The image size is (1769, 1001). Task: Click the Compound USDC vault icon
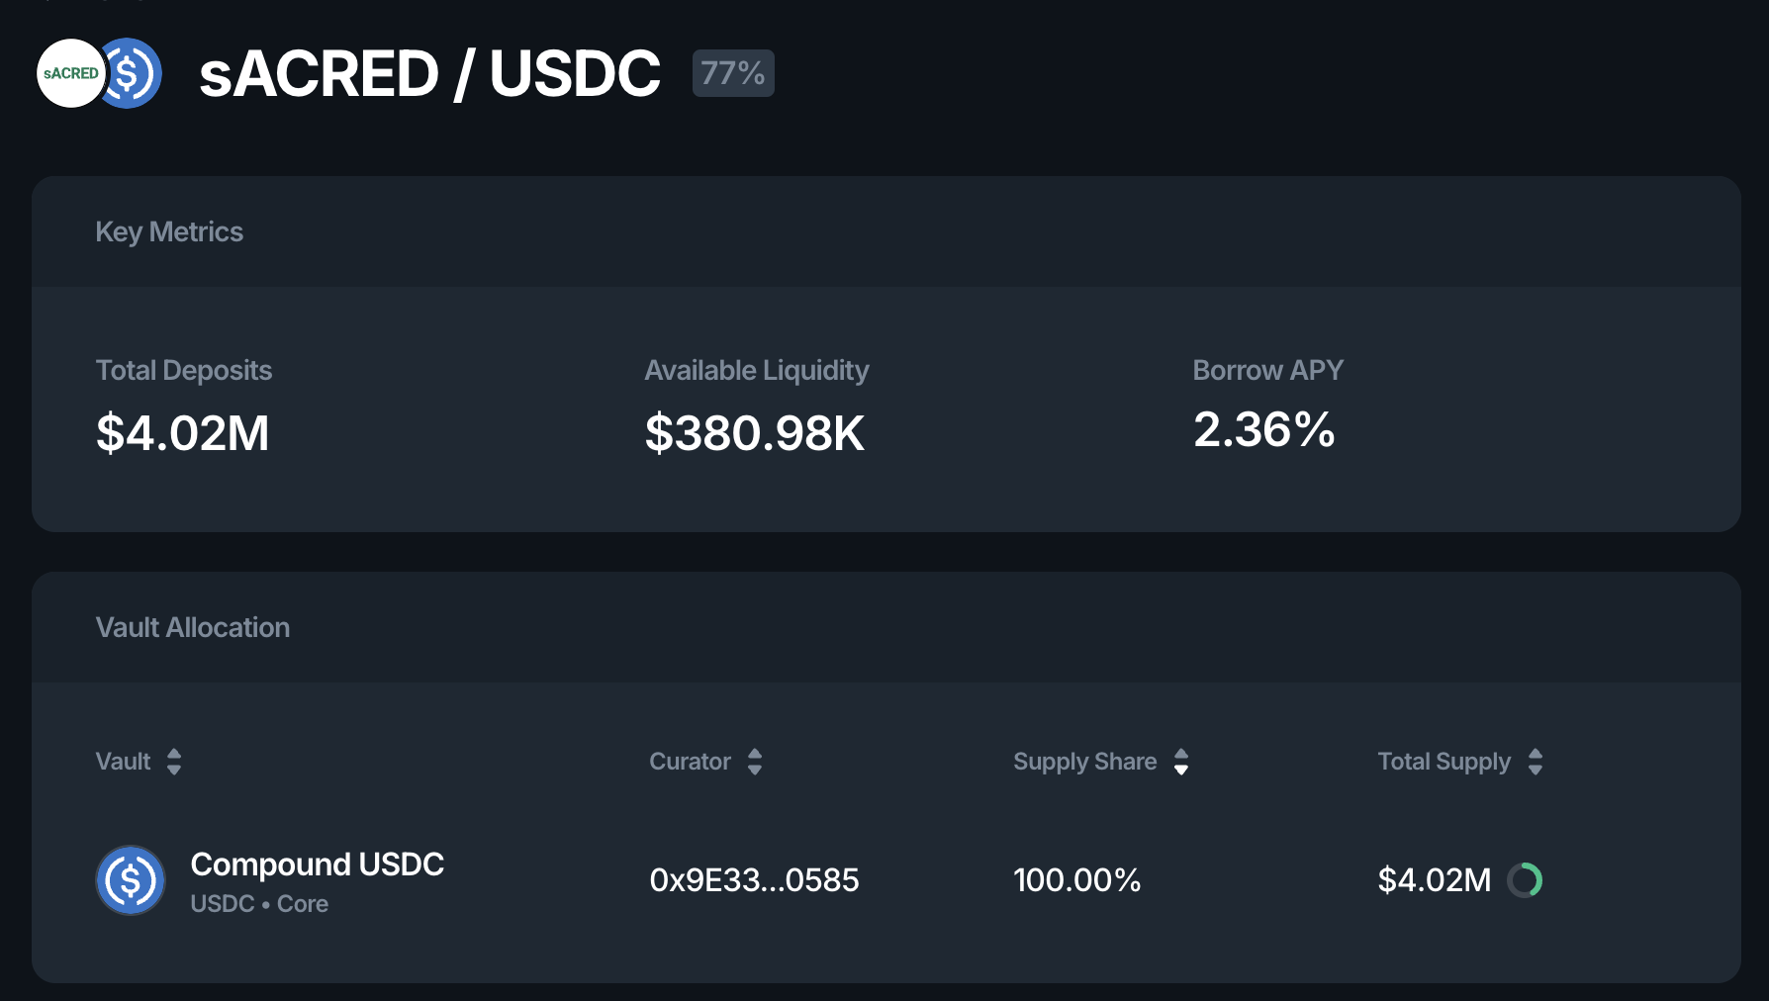point(130,880)
